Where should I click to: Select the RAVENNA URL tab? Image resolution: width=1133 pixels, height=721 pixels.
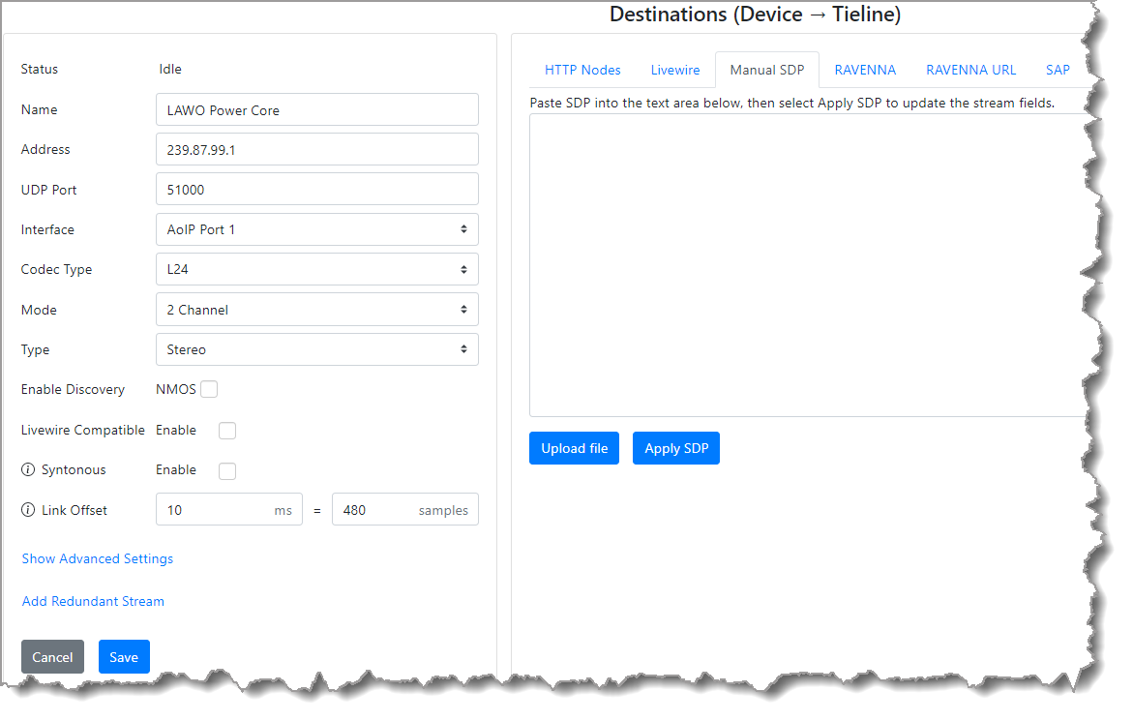(x=970, y=70)
